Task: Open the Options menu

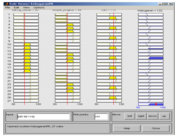Action: [x=39, y=7]
